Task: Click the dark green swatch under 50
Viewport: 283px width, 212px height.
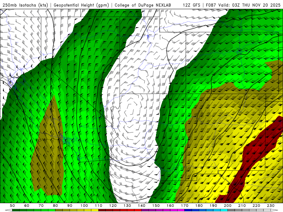Action: tap(16, 210)
